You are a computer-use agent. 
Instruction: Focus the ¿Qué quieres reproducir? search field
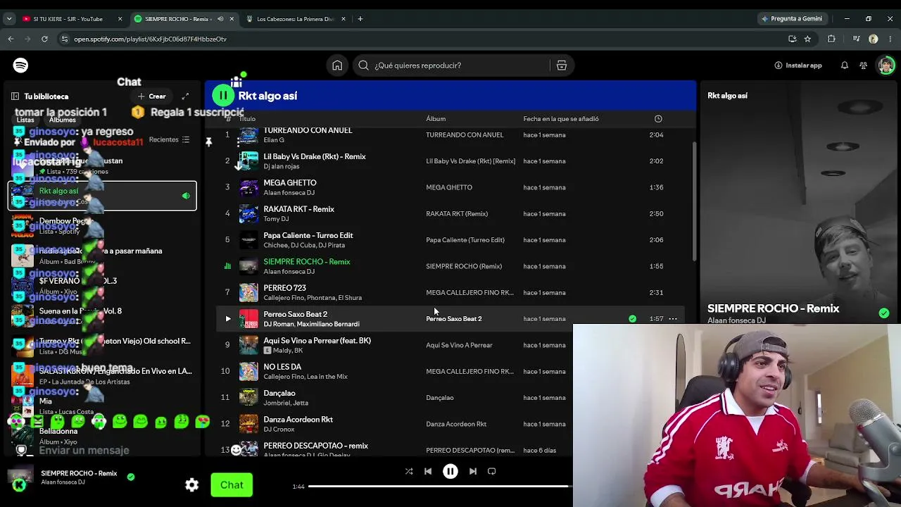pos(461,65)
